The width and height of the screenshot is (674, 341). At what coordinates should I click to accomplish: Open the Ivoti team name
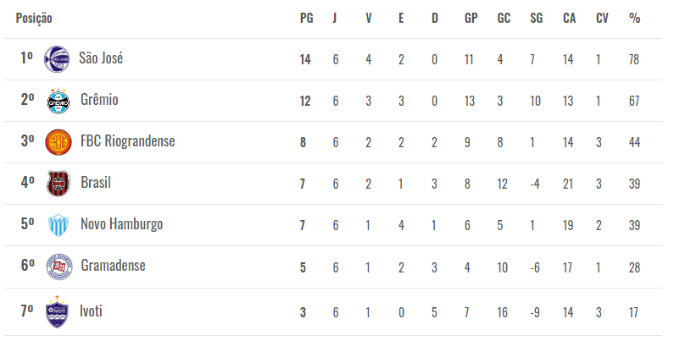[x=91, y=311]
